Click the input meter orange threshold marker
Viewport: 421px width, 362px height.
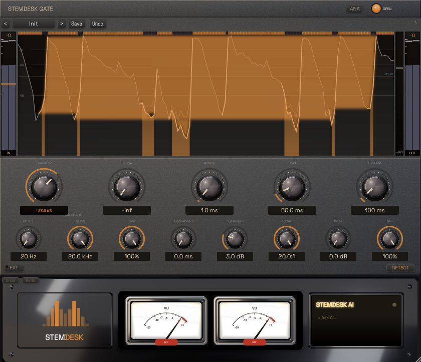coord(9,84)
